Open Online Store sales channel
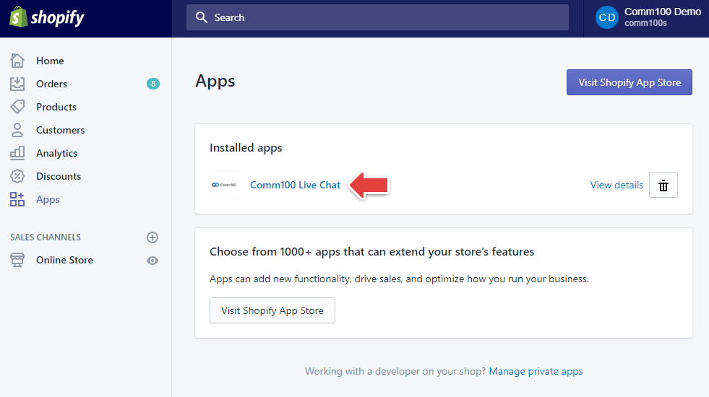The width and height of the screenshot is (709, 397). pos(64,260)
